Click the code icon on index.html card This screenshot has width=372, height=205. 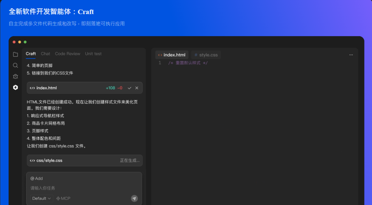point(32,88)
